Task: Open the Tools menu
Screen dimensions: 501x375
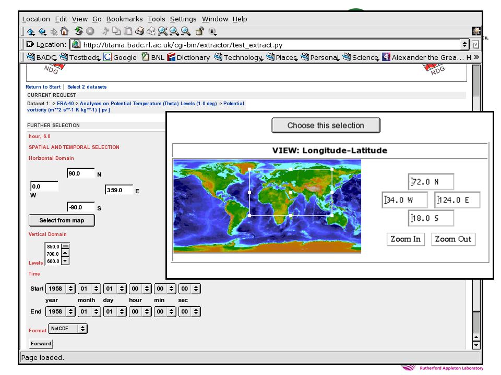Action: click(x=156, y=19)
